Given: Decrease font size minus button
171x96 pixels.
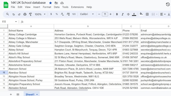Looking at the screenshot, I should [99, 14].
